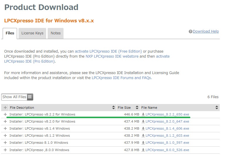The image size is (225, 164).
Task: Click download icon beside LPCXpresso_8.0.0_526.exe
Action: click(143, 150)
